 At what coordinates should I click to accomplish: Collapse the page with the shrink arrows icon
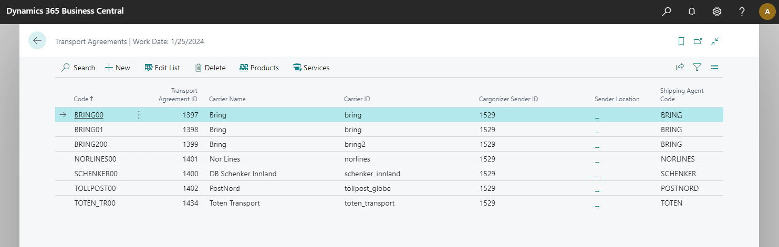click(714, 41)
